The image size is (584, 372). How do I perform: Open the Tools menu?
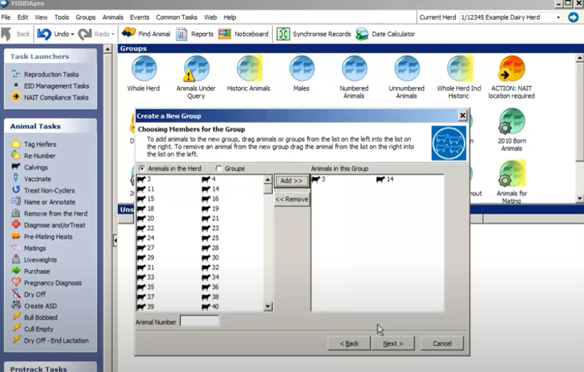coord(61,17)
